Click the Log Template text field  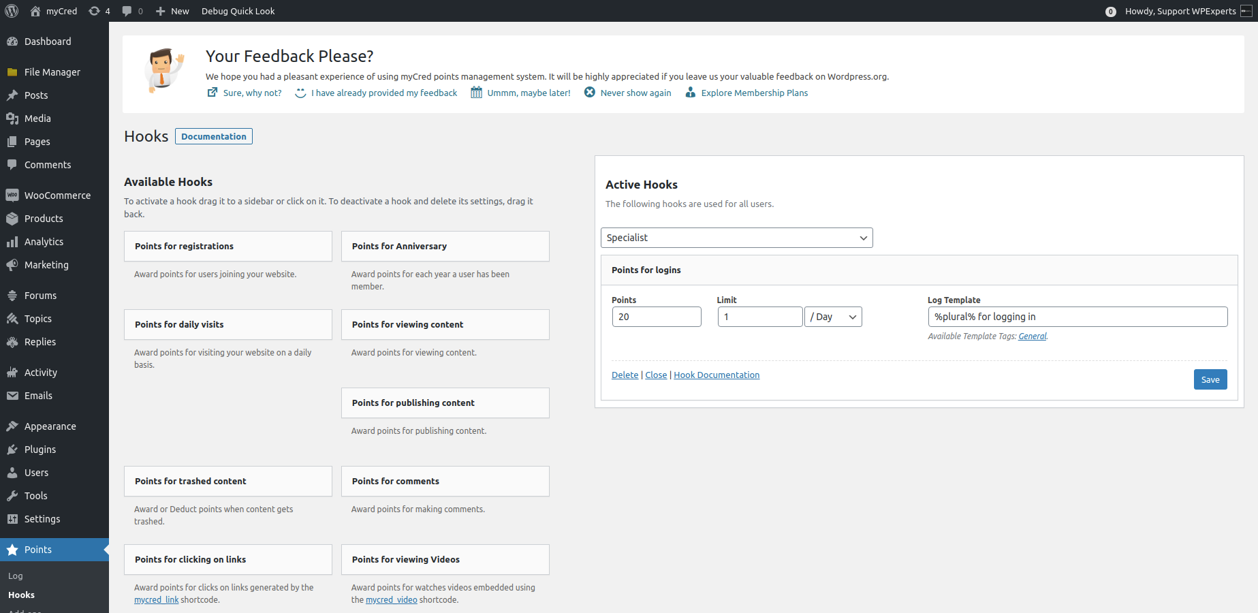(x=1077, y=317)
